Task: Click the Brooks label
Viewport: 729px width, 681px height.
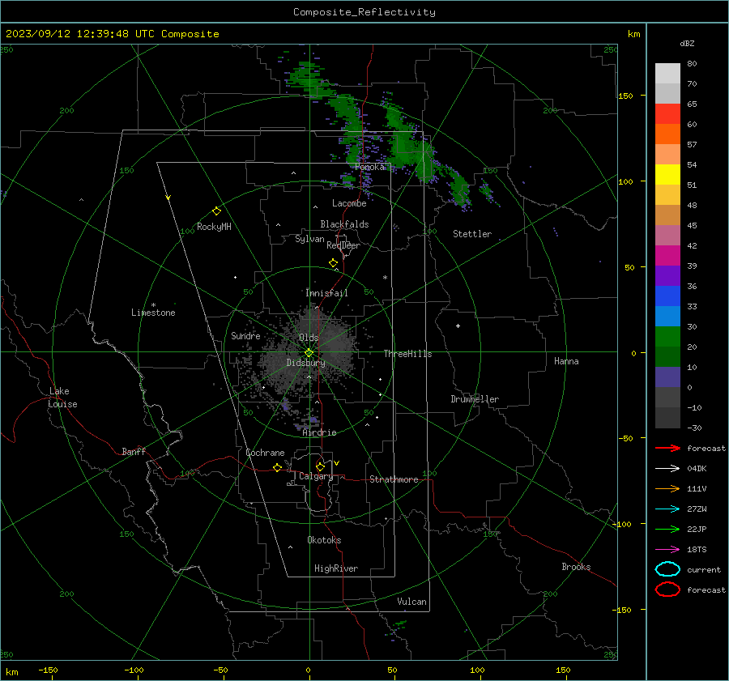Action: point(576,567)
